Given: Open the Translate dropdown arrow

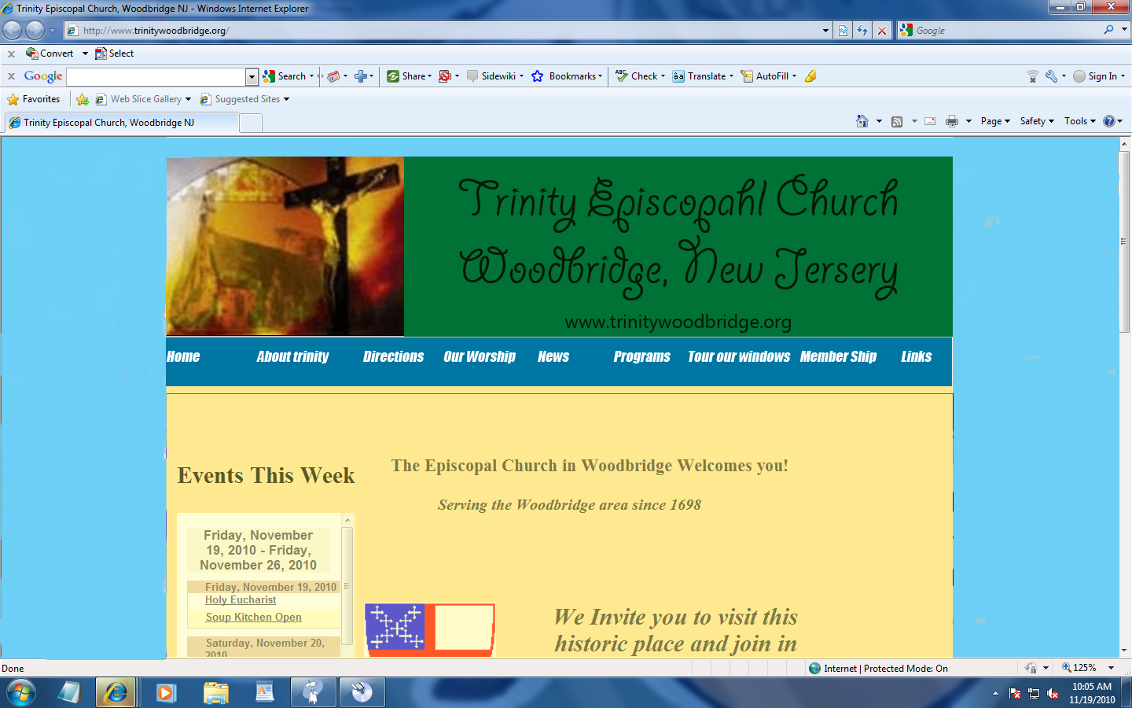Looking at the screenshot, I should 731,76.
